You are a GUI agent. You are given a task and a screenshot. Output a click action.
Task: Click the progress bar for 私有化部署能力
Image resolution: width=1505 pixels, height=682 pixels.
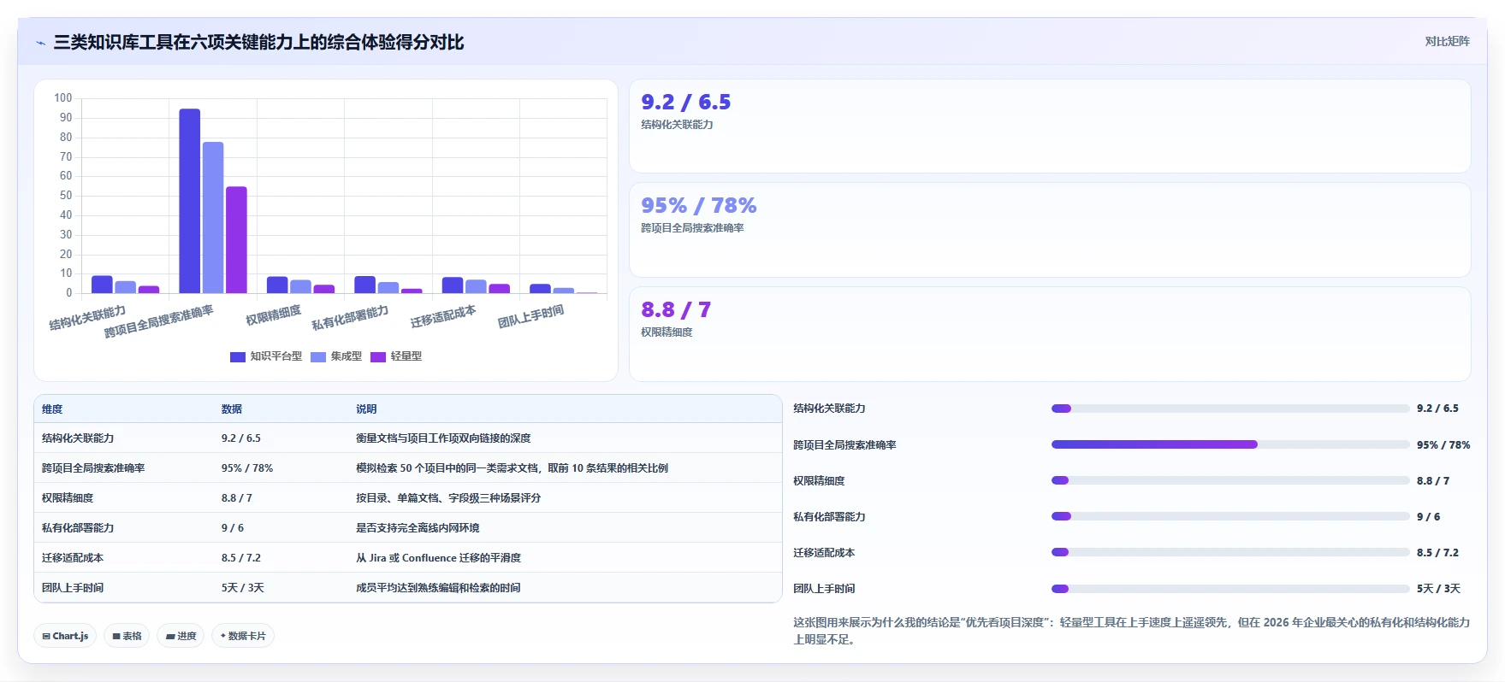point(1230,516)
